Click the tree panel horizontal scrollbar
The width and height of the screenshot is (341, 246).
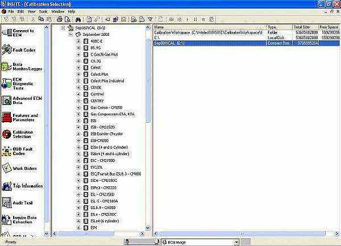(x=98, y=234)
